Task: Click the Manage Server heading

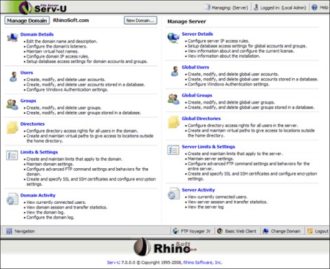Action: (x=186, y=21)
